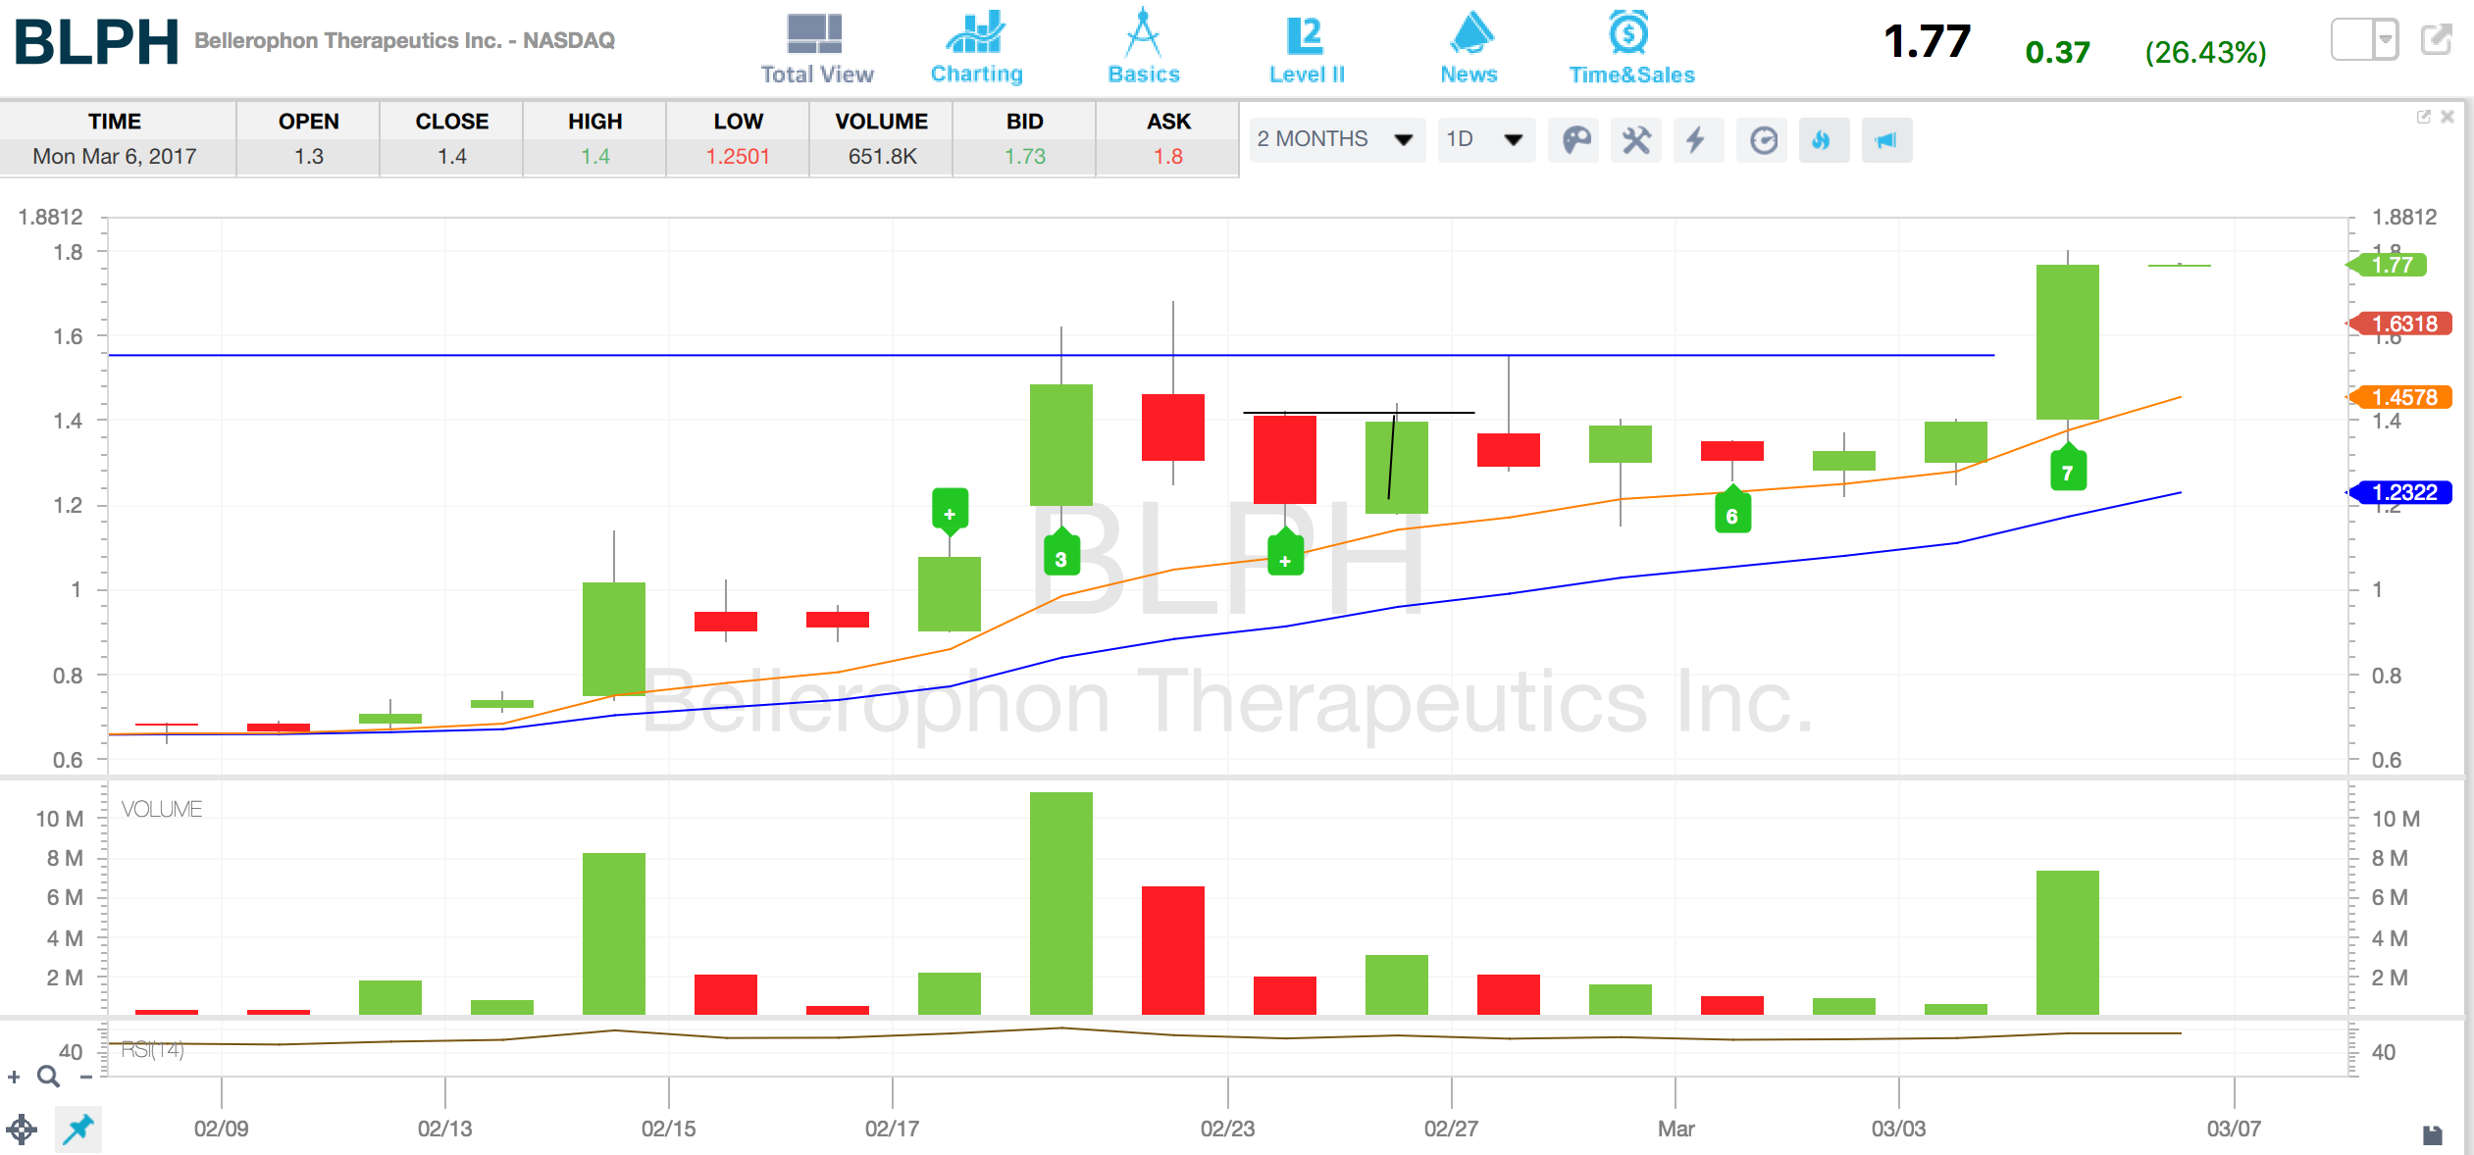Viewport: 2474px width, 1155px height.
Task: Toggle the blue pushpin lock button
Action: click(78, 1130)
